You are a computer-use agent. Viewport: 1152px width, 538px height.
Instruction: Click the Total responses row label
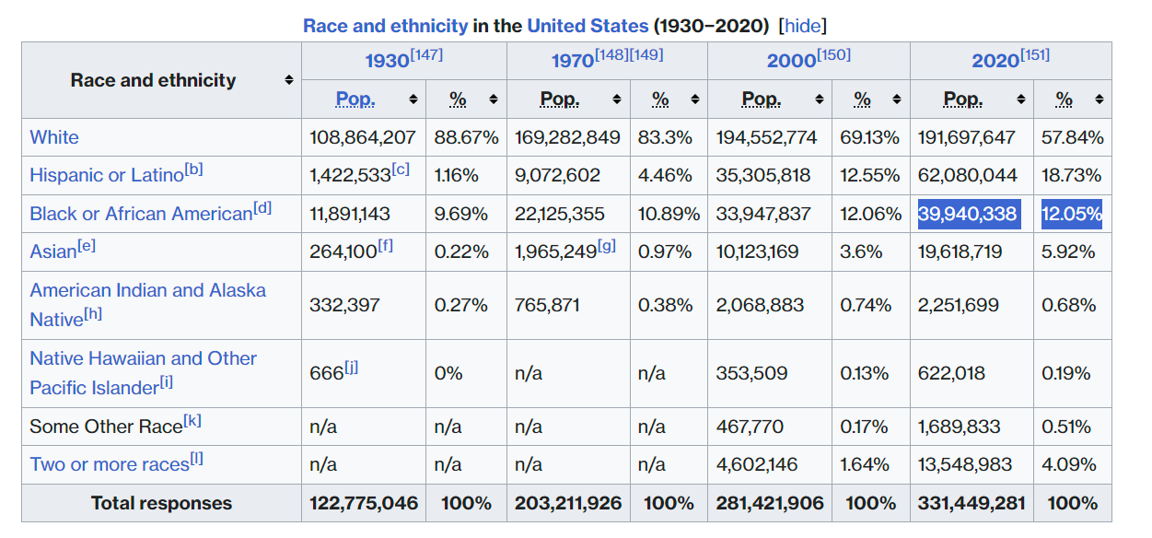(161, 503)
